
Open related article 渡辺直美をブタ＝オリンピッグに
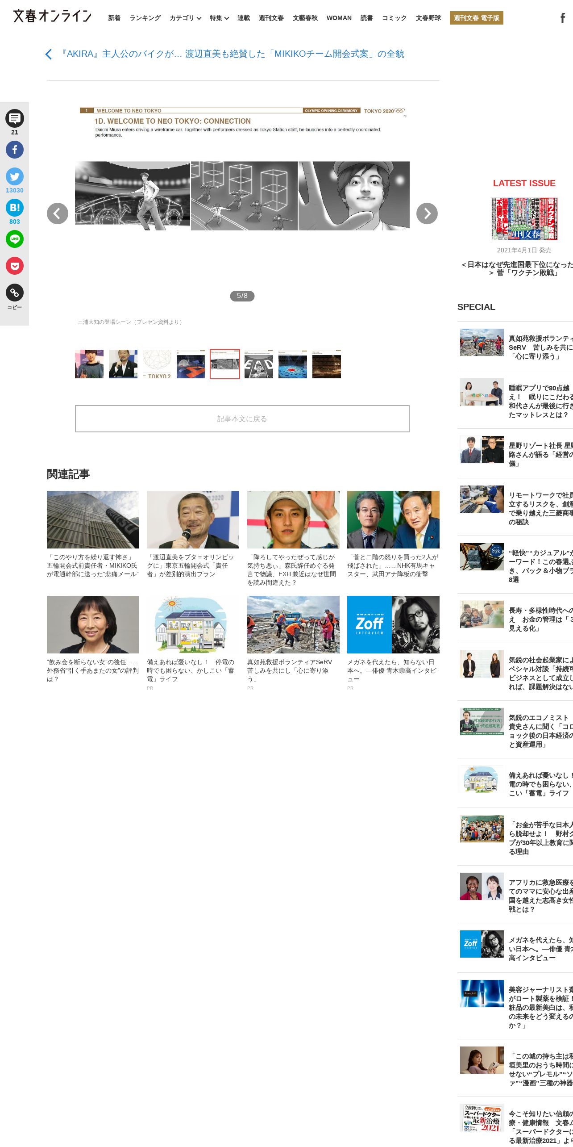[x=193, y=565]
